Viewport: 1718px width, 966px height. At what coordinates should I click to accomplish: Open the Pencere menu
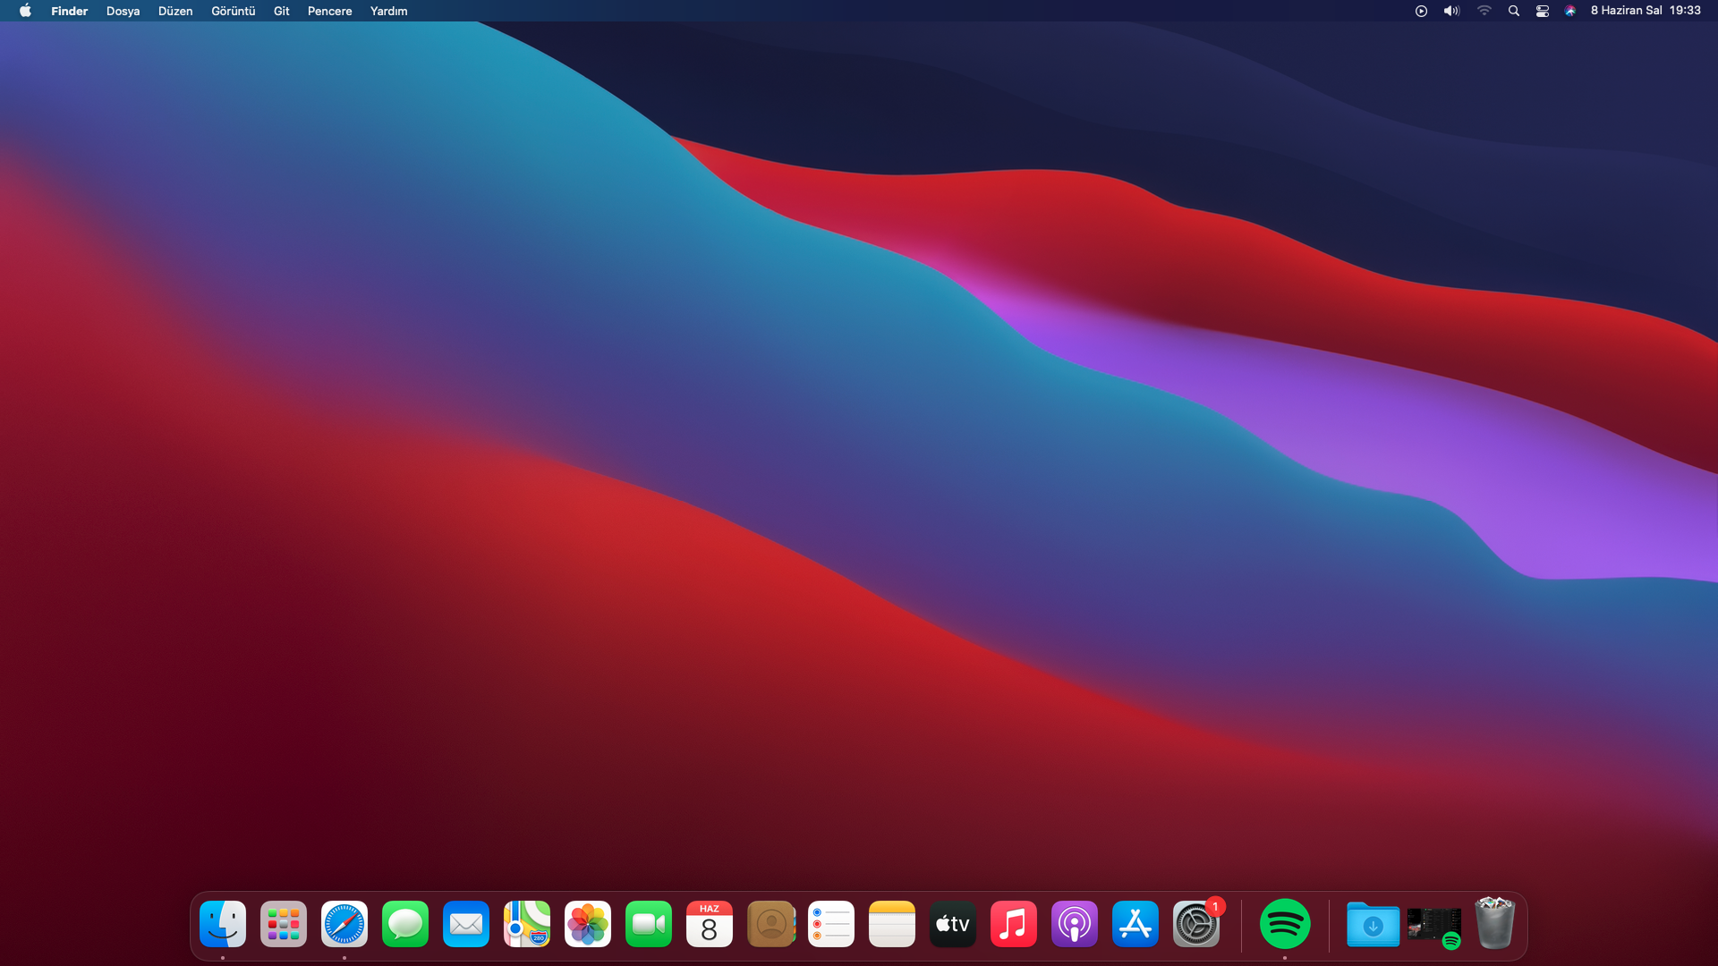(329, 11)
